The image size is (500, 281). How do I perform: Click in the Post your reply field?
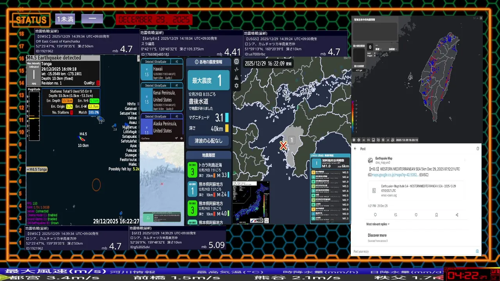tap(412, 251)
